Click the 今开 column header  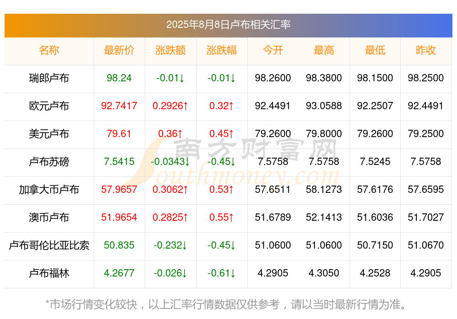pyautogui.click(x=273, y=50)
